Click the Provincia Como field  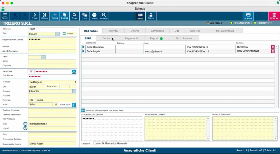click(x=56, y=100)
